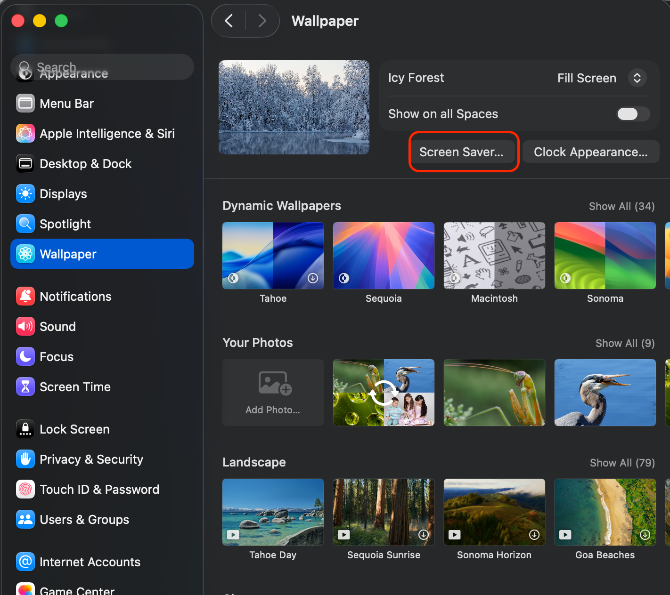The image size is (670, 595).
Task: Open Users & Groups settings
Action: pyautogui.click(x=102, y=520)
